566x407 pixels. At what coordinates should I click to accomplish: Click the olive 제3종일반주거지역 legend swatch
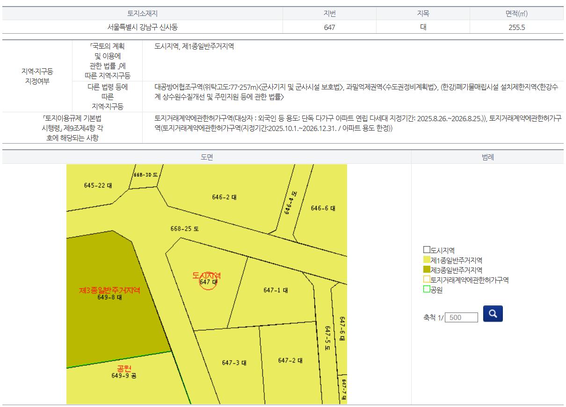coord(427,269)
